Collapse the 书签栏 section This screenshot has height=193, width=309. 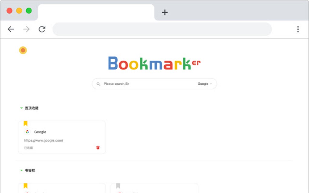coord(21,170)
